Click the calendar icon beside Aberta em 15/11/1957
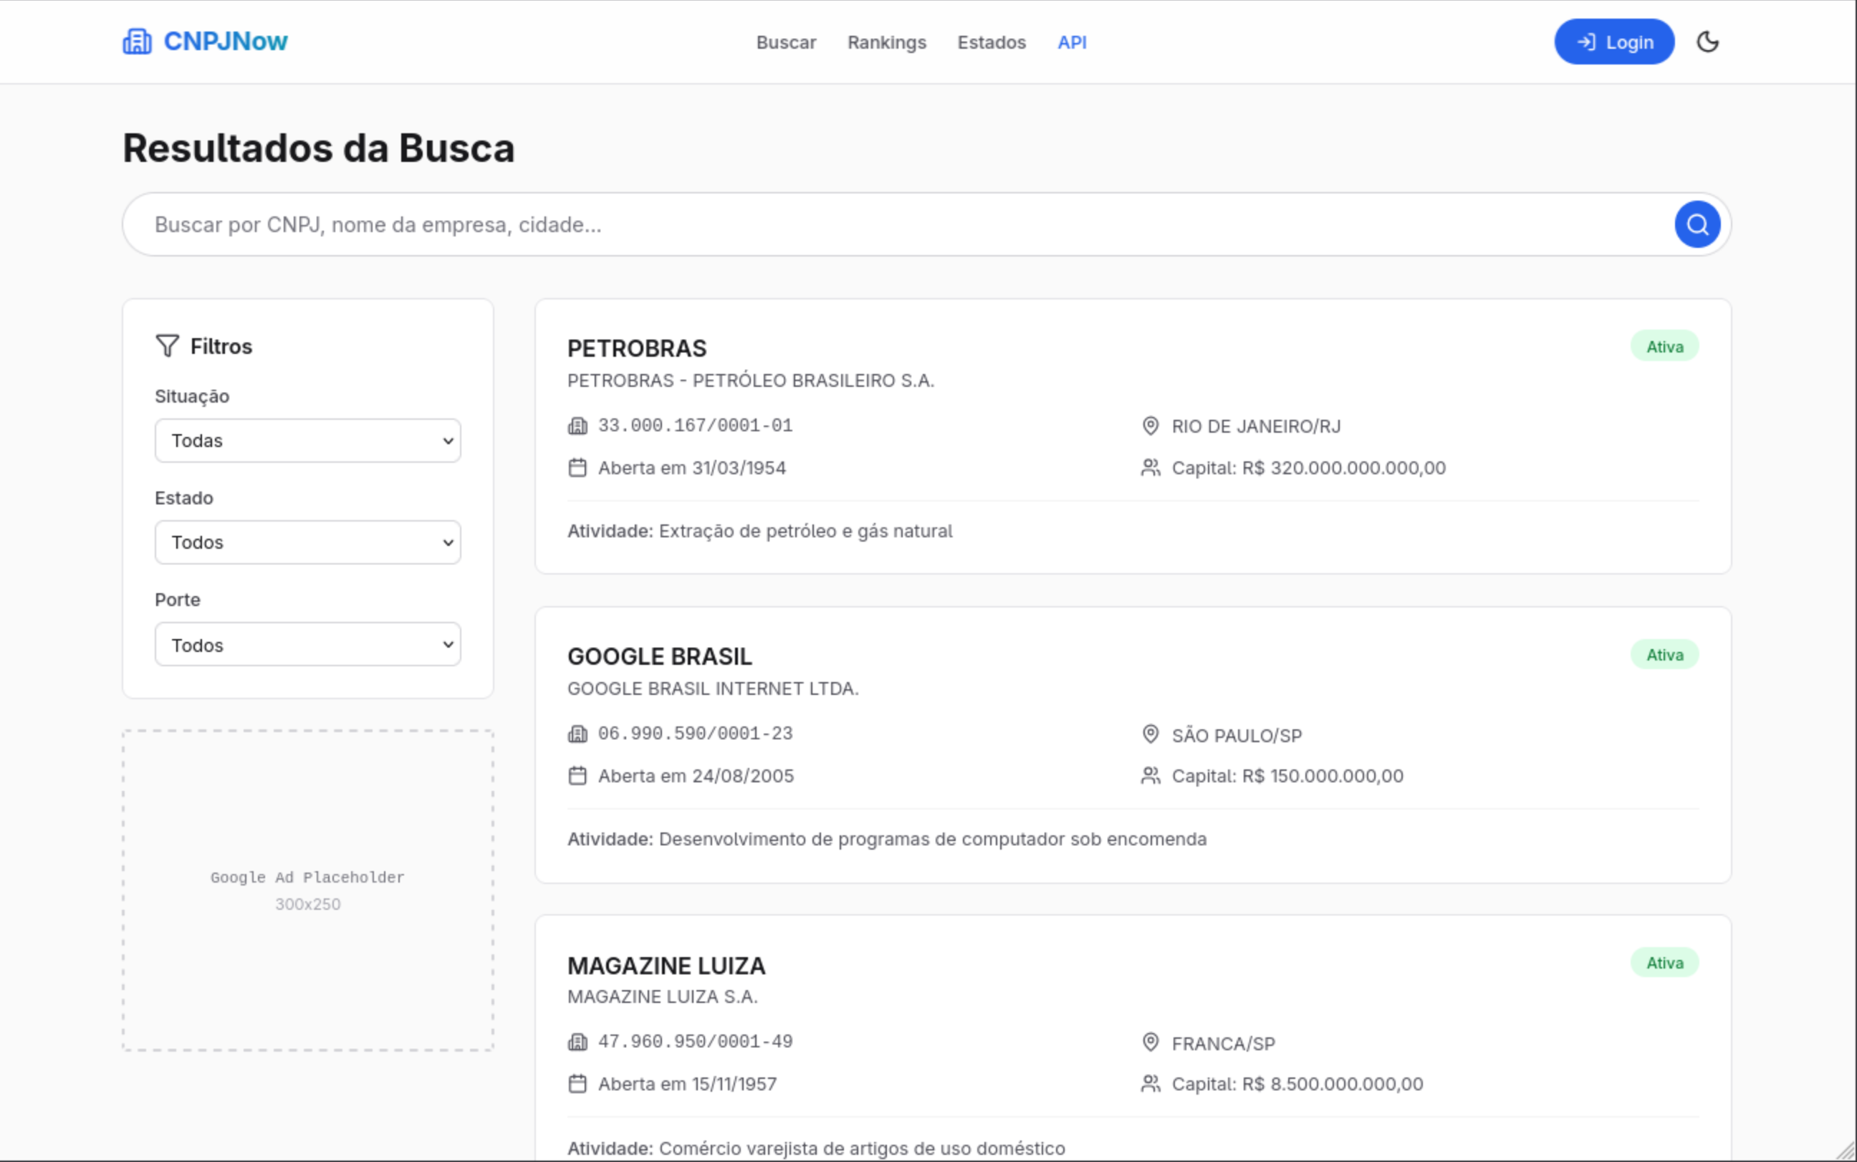Screen dimensions: 1857x1162 (x=577, y=1084)
